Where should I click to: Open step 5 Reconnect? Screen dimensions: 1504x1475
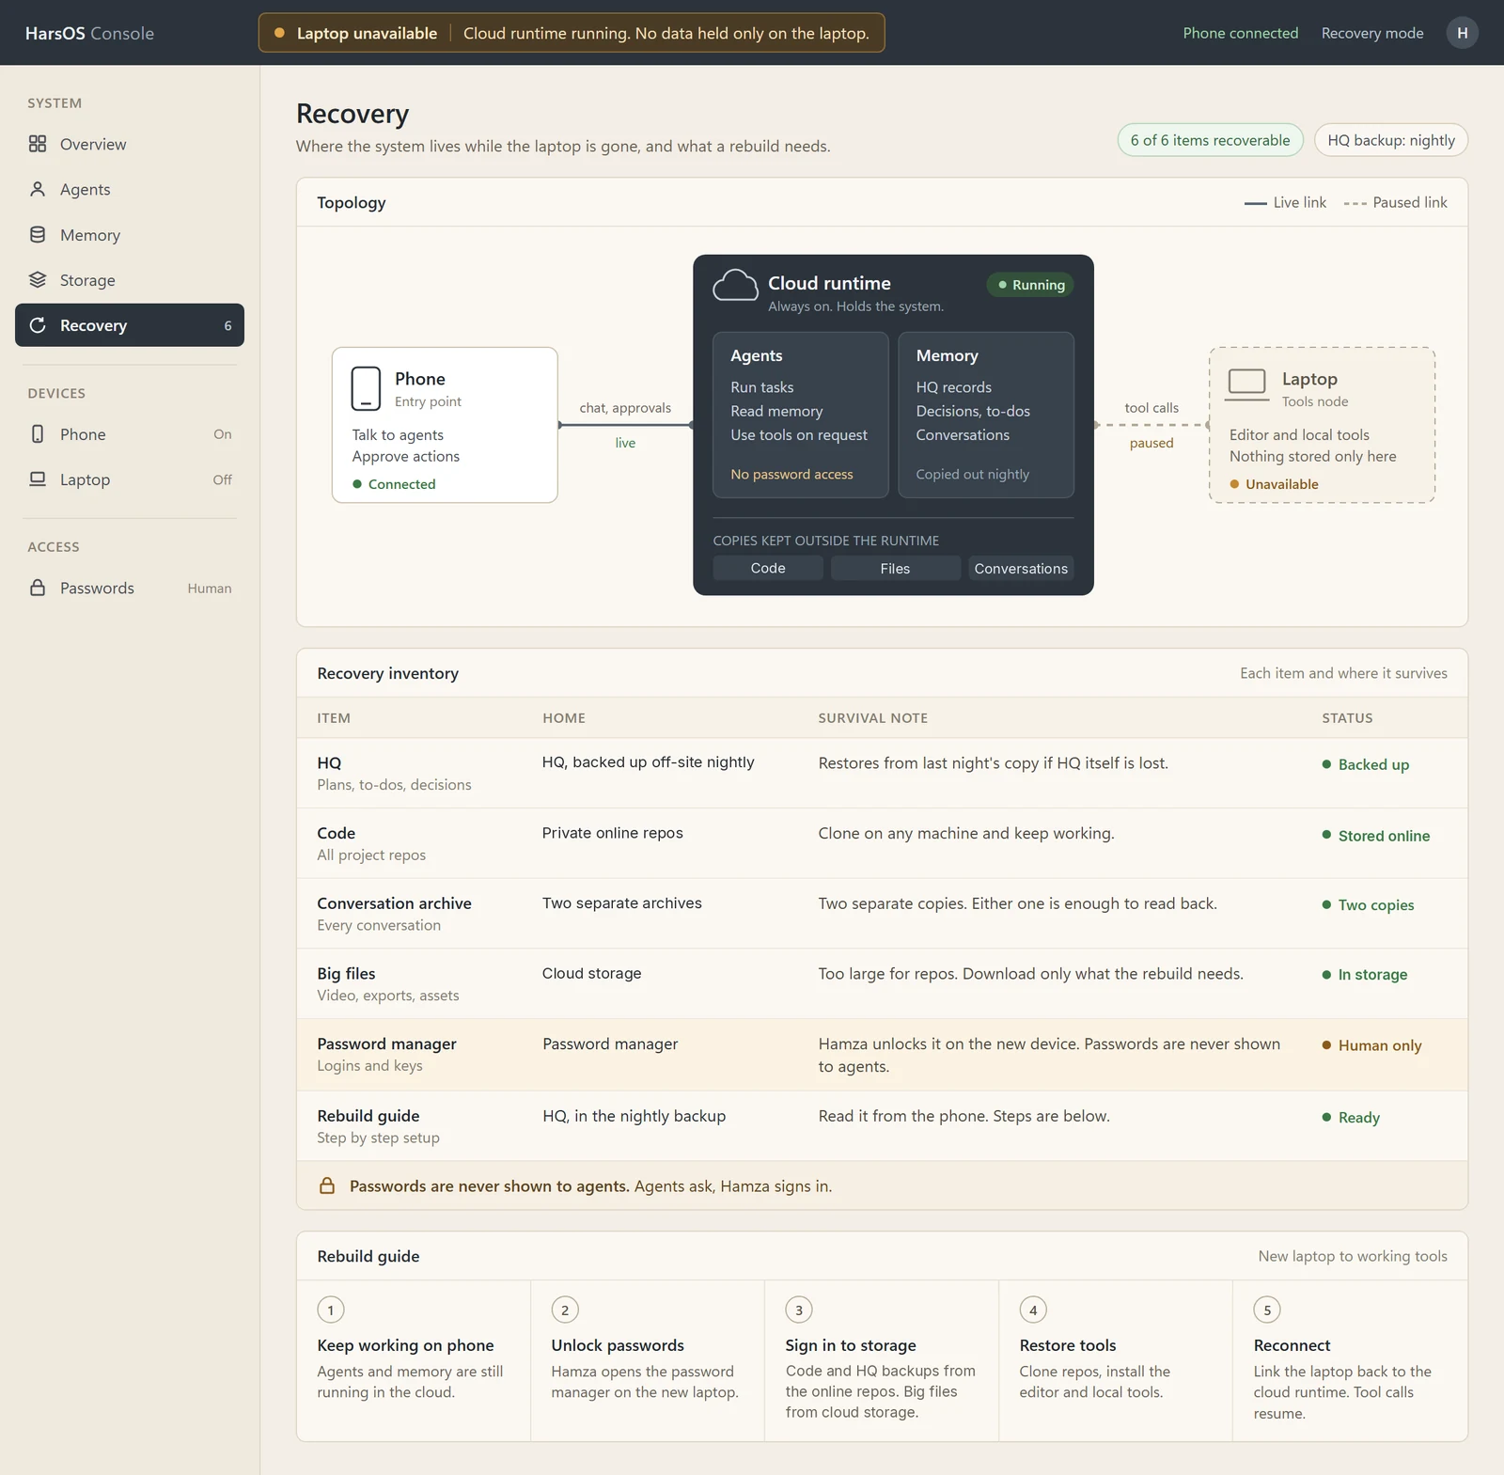(1350, 1360)
